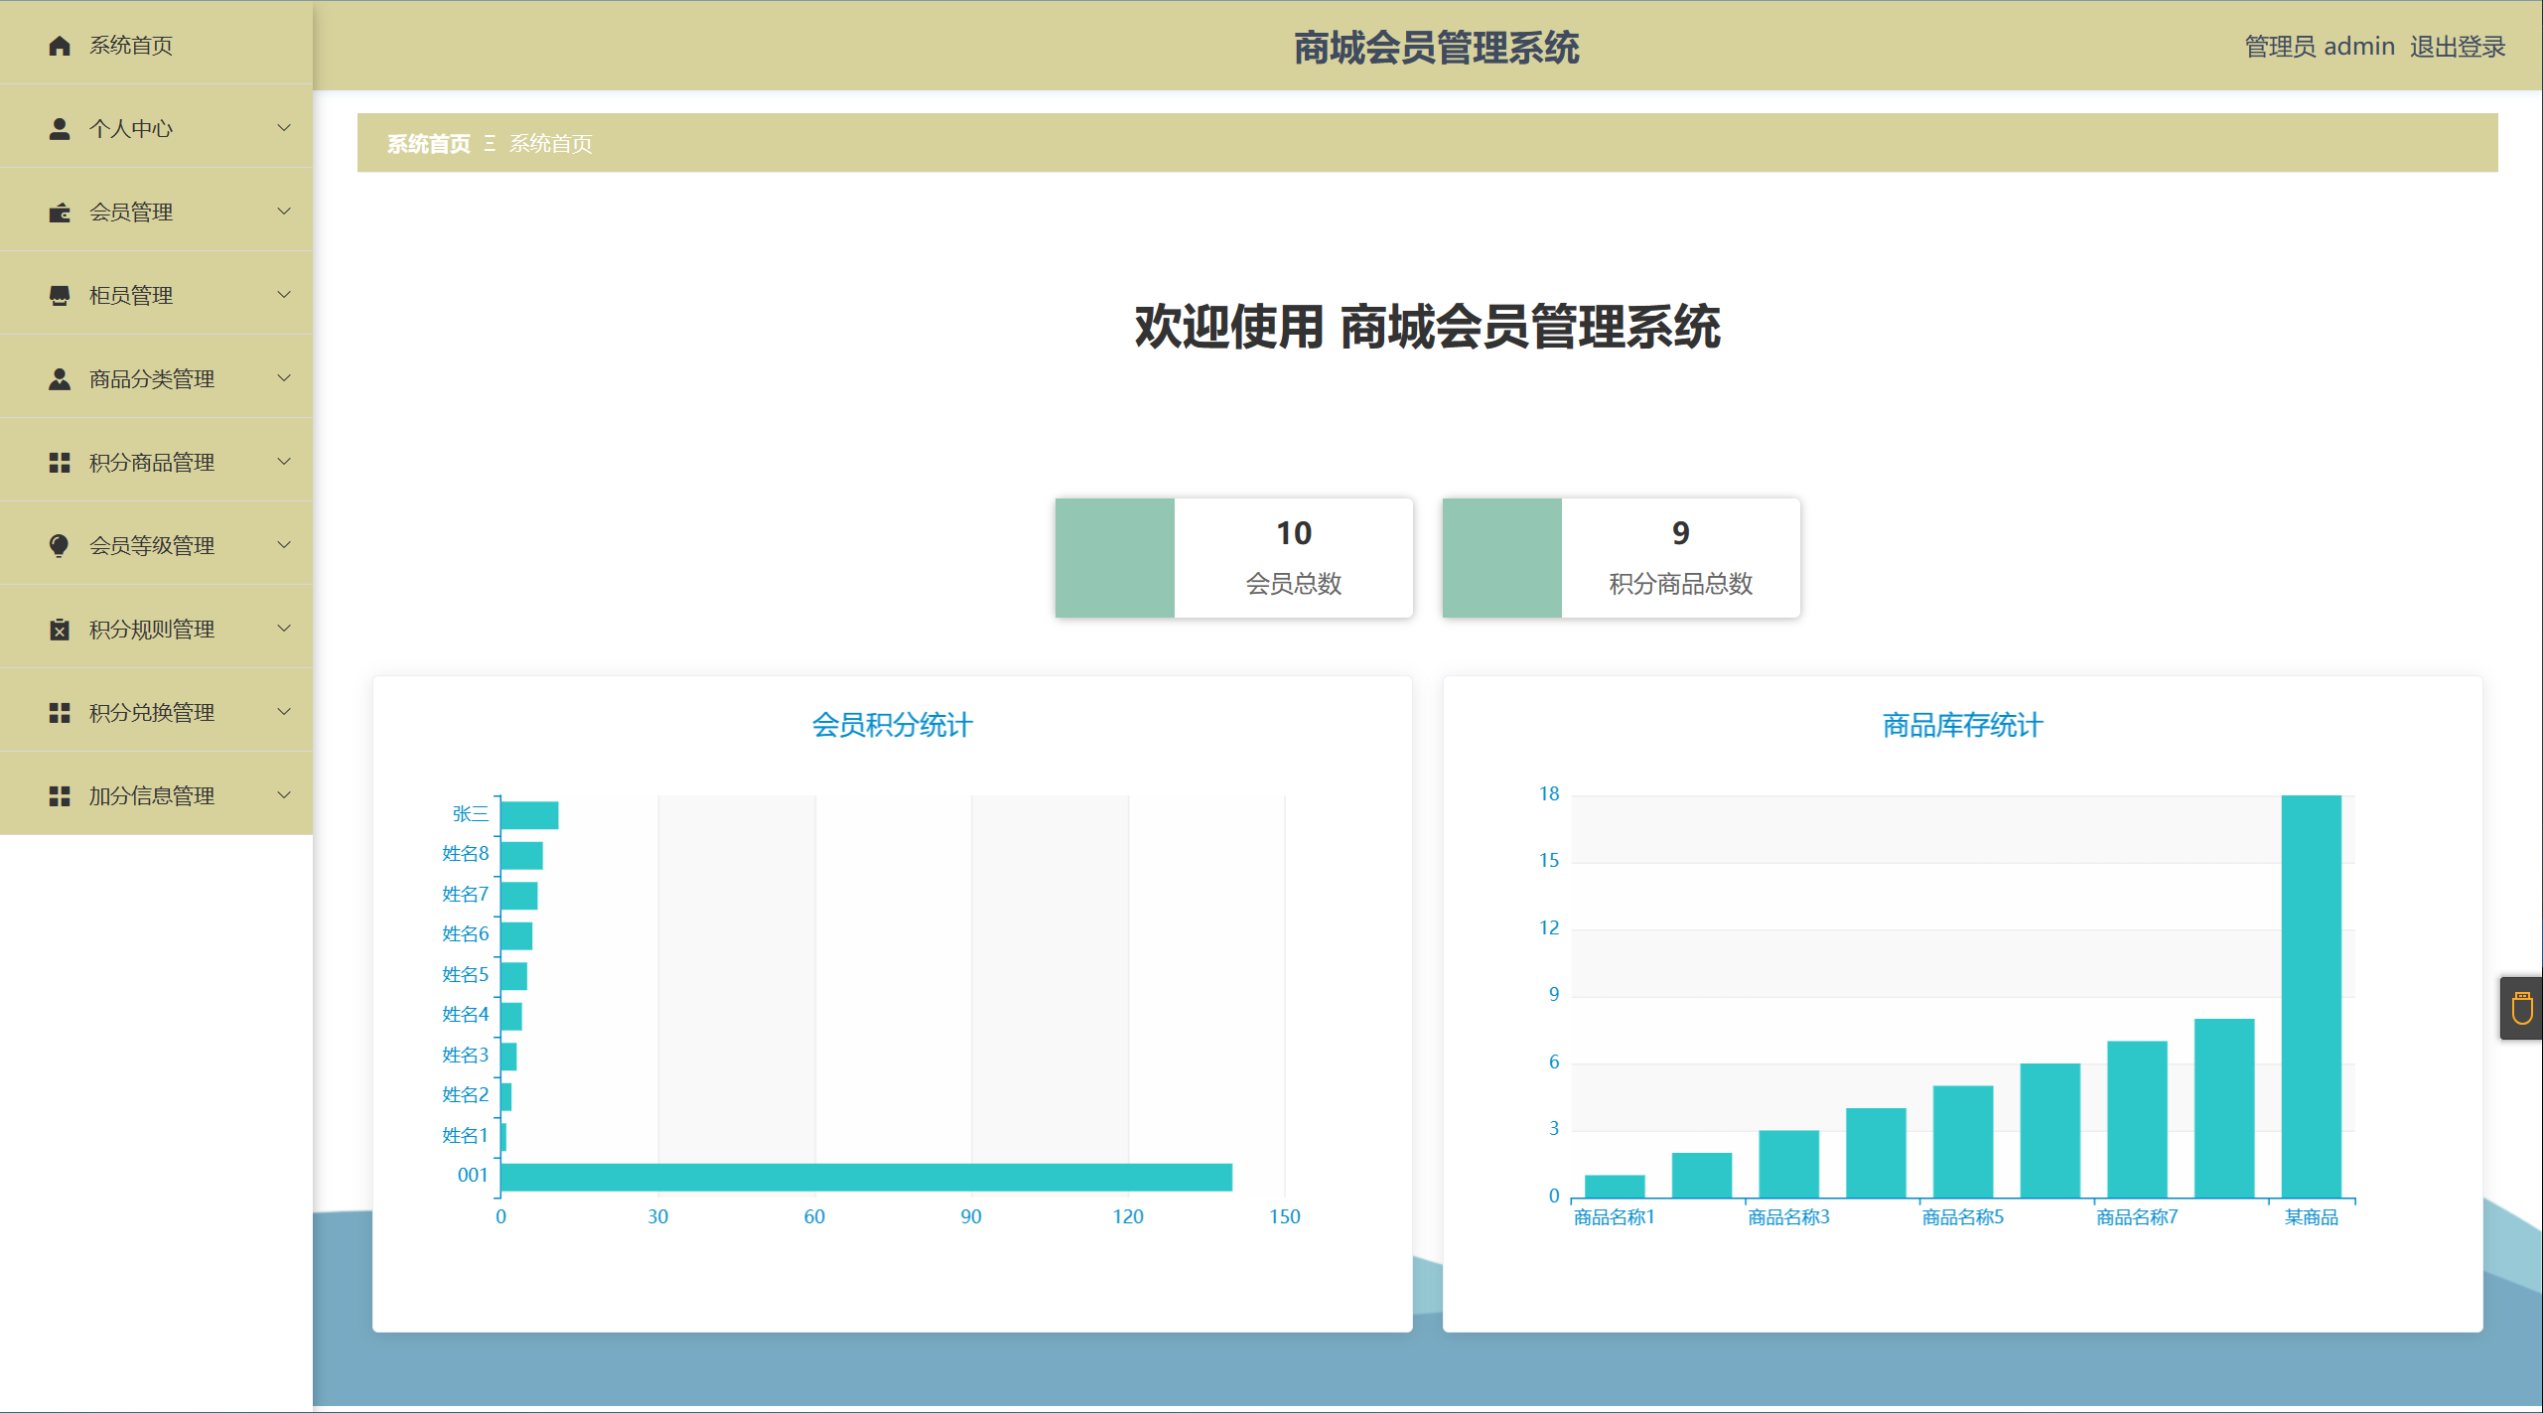
Task: Expand the 商品分类管理 chevron arrow
Action: click(x=284, y=378)
